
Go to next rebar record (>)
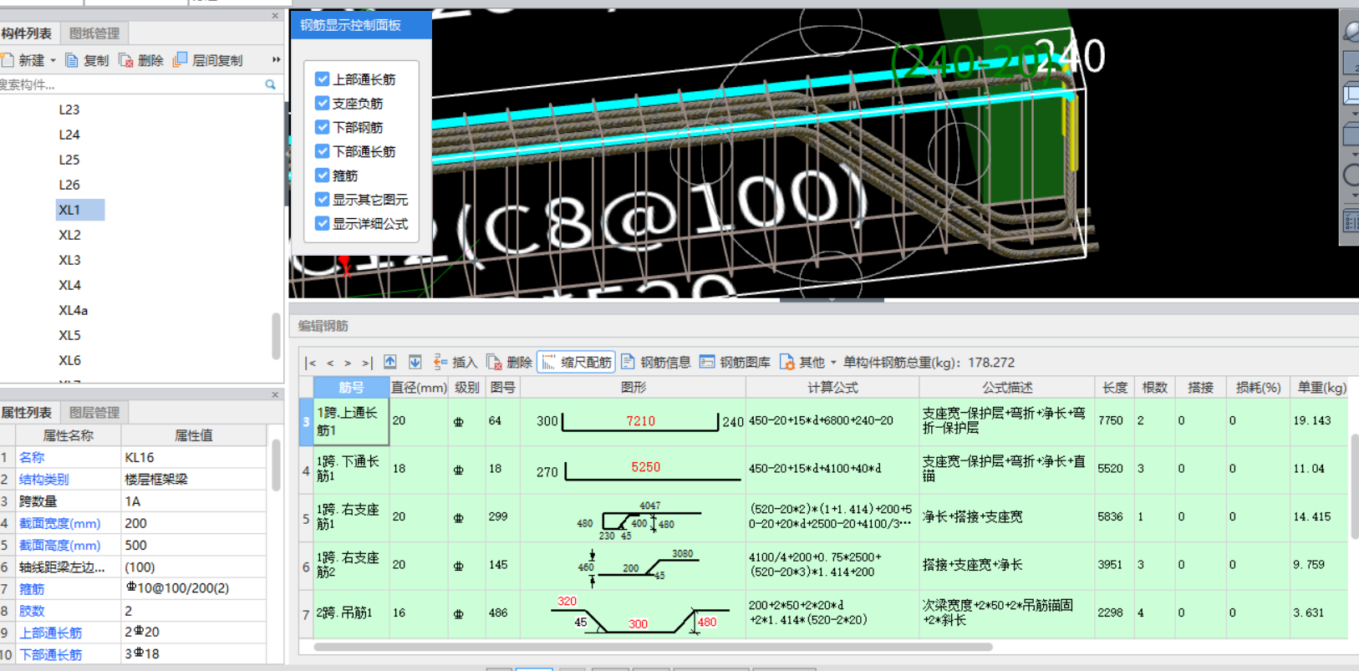point(348,363)
